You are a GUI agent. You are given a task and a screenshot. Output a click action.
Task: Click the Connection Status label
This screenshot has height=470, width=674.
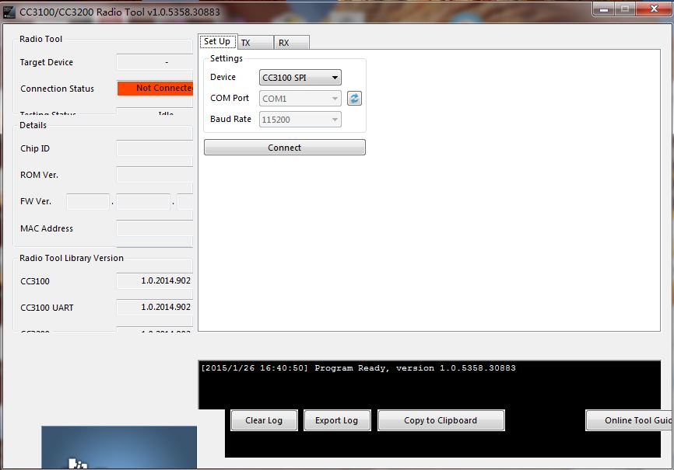[57, 89]
